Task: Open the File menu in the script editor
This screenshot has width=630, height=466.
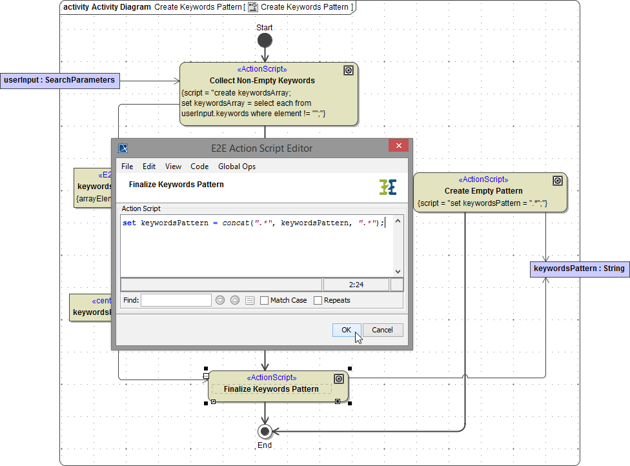Action: click(x=127, y=166)
